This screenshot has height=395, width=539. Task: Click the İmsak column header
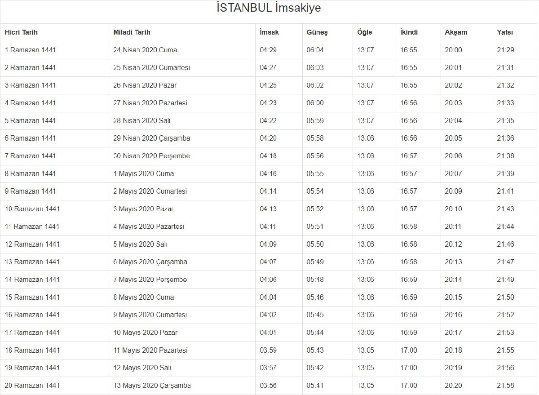(269, 32)
